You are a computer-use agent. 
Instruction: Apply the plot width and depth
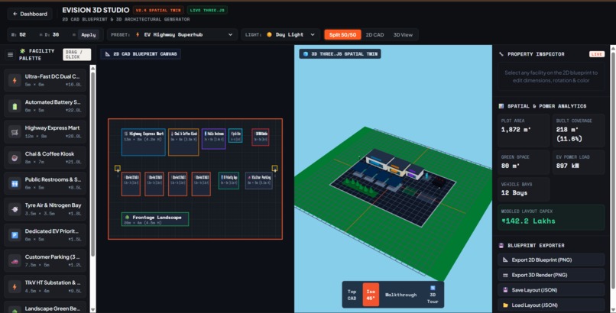tap(89, 34)
